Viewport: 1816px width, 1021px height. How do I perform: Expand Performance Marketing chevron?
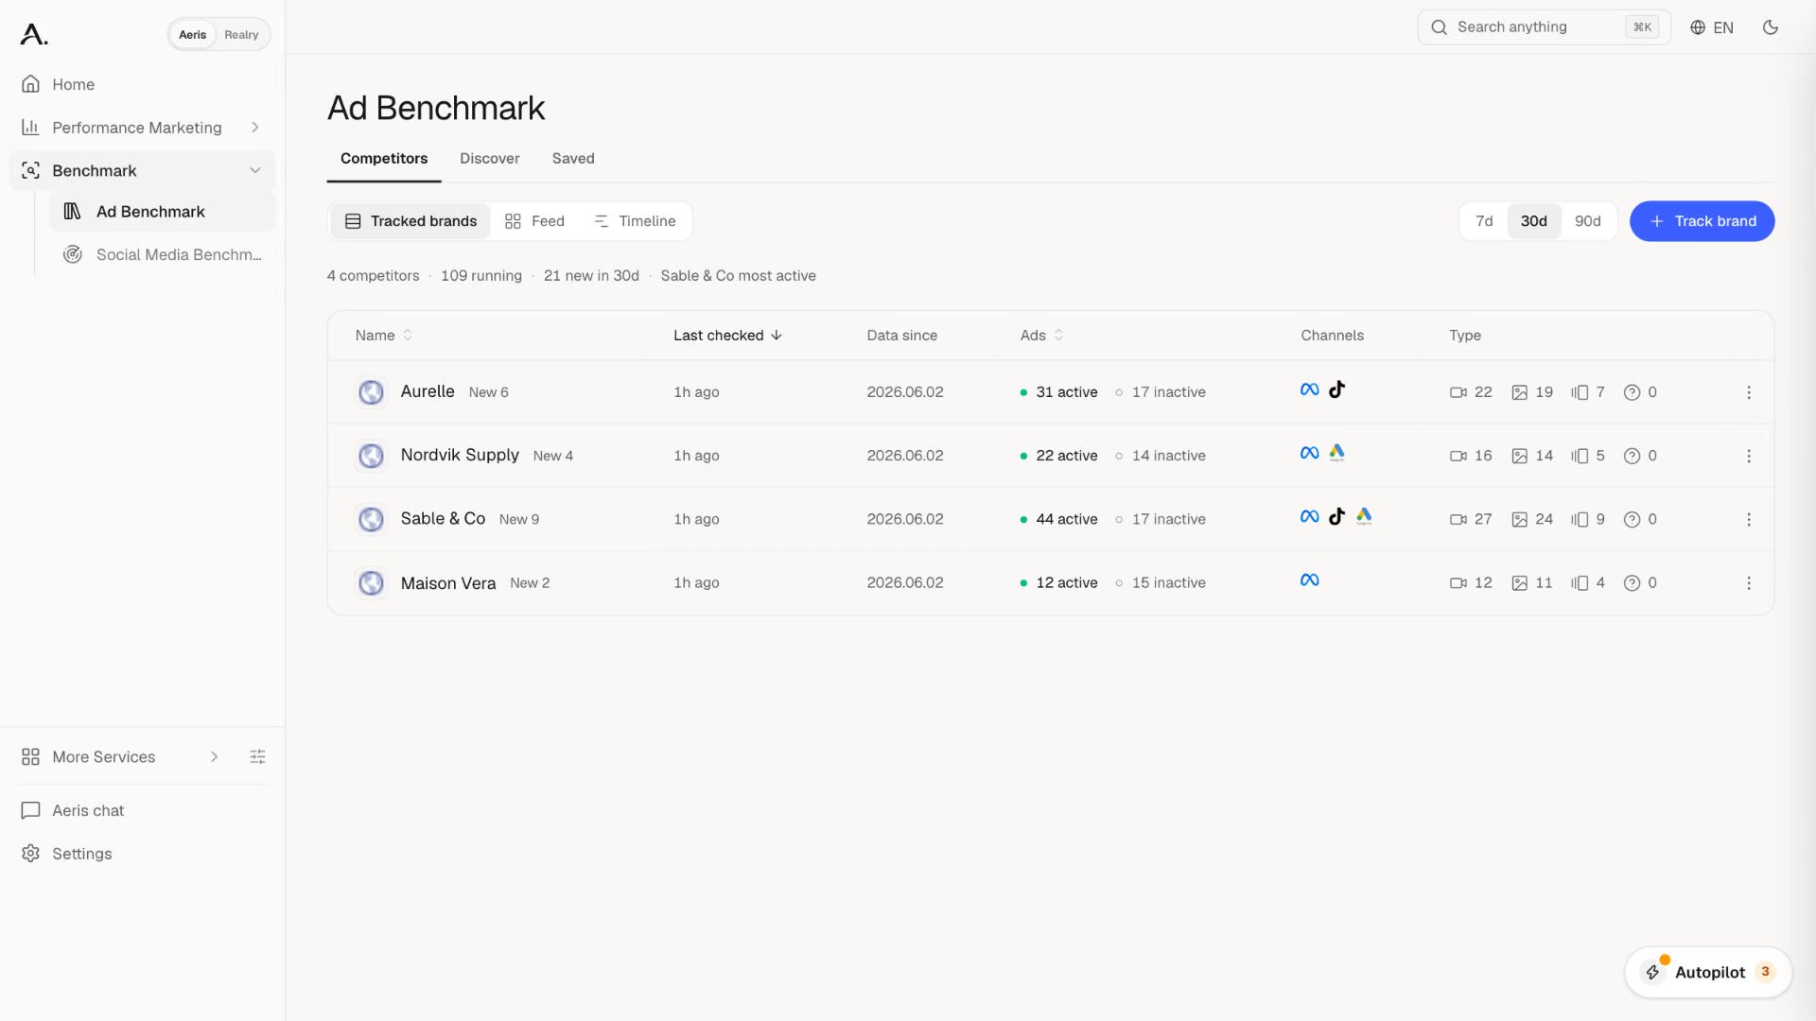pyautogui.click(x=255, y=128)
